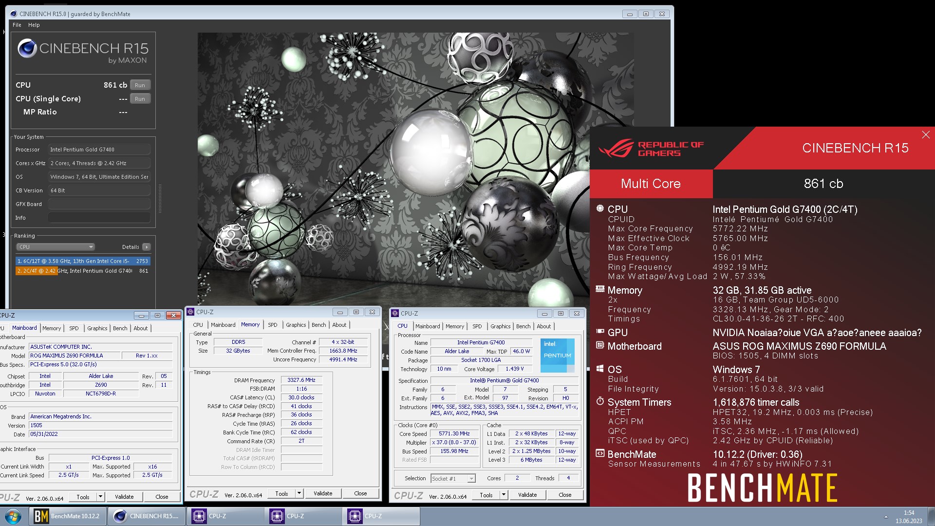
Task: Click the PCI-Express 5.0 (32.0 GT/s) field
Action: click(100, 364)
